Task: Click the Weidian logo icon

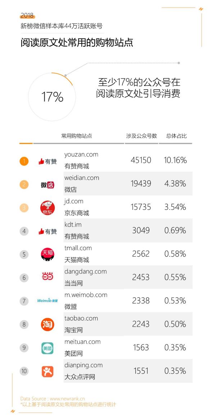Action: point(47,185)
